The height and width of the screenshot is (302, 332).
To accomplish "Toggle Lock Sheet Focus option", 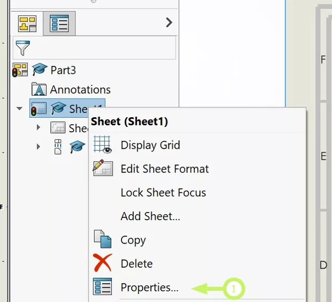I will pyautogui.click(x=163, y=192).
